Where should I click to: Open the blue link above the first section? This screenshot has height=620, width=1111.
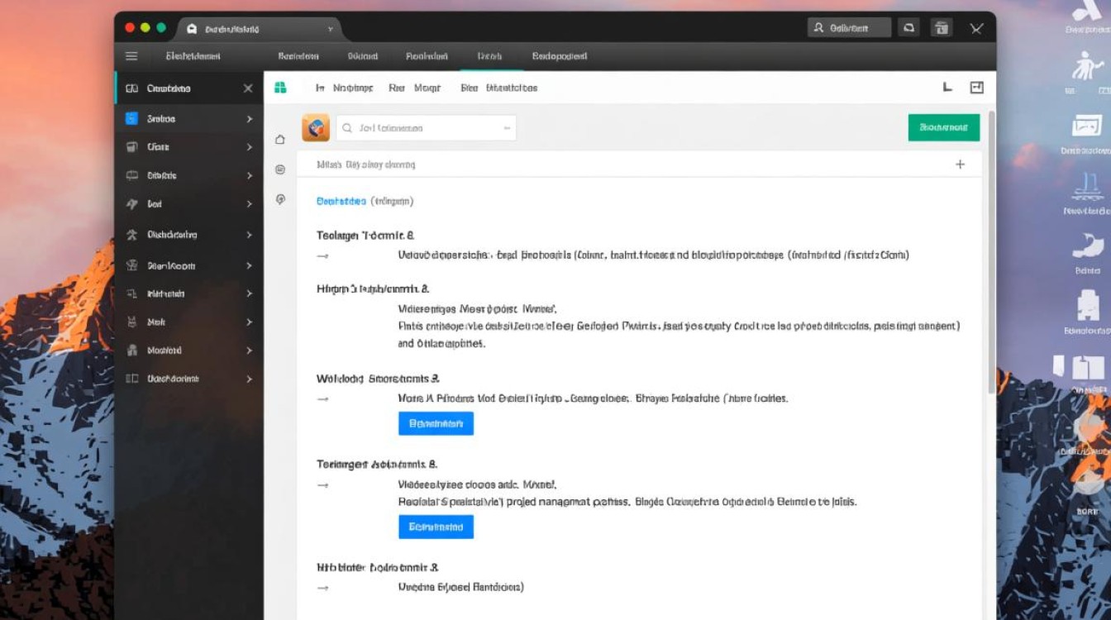(341, 201)
